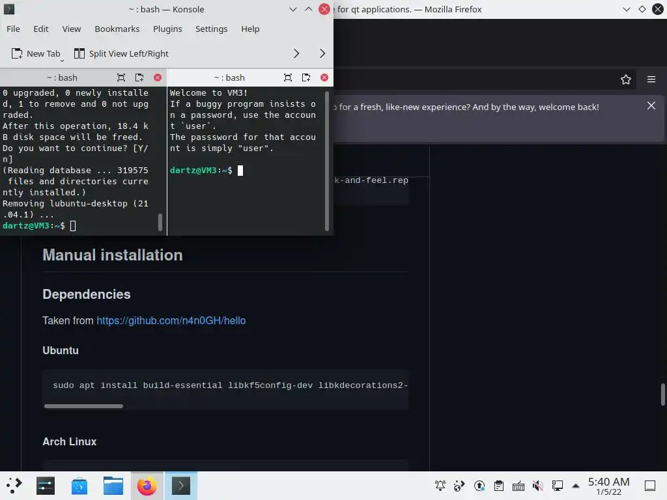The width and height of the screenshot is (667, 500).
Task: Open System Settings from the taskbar
Action: click(x=45, y=486)
